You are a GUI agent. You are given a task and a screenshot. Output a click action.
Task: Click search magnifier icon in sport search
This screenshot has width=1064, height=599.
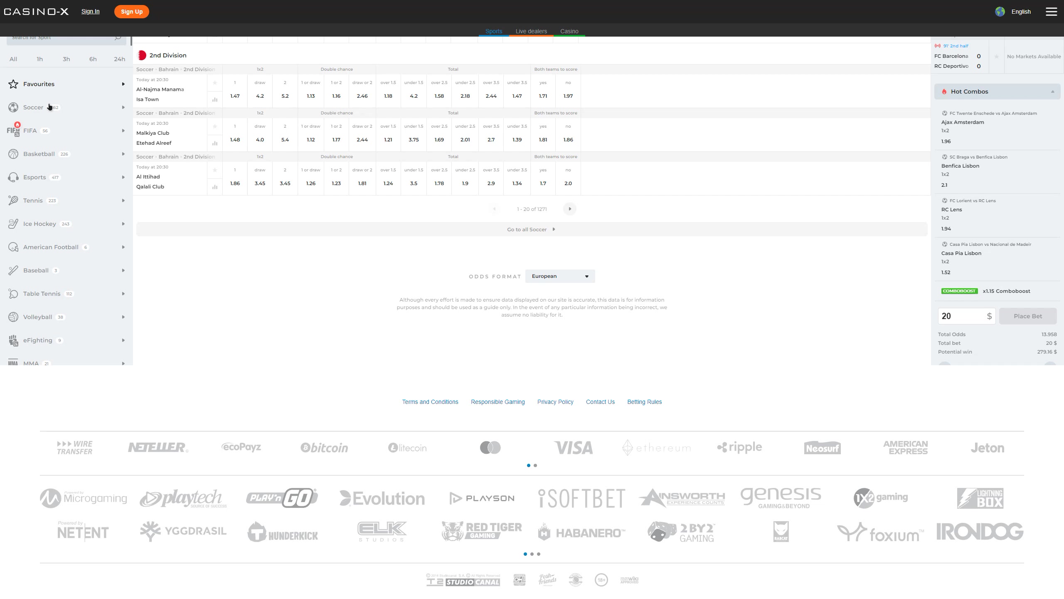[118, 37]
